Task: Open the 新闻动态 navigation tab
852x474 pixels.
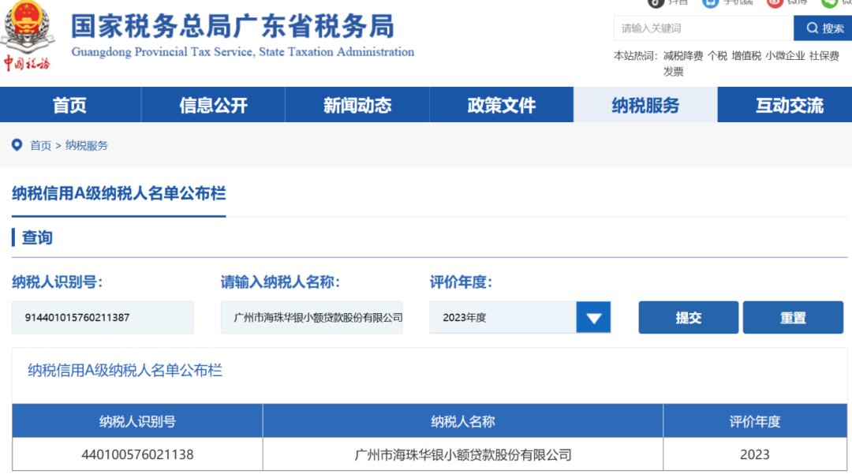Action: tap(357, 105)
